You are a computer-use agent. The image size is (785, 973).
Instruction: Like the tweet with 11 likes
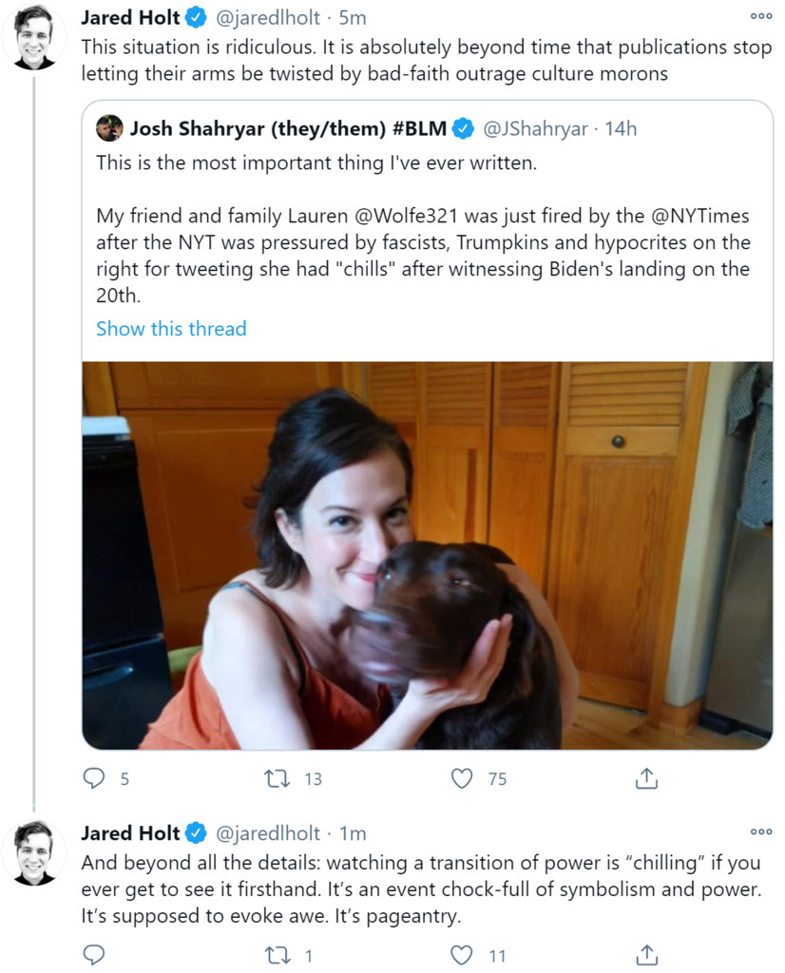click(x=462, y=954)
